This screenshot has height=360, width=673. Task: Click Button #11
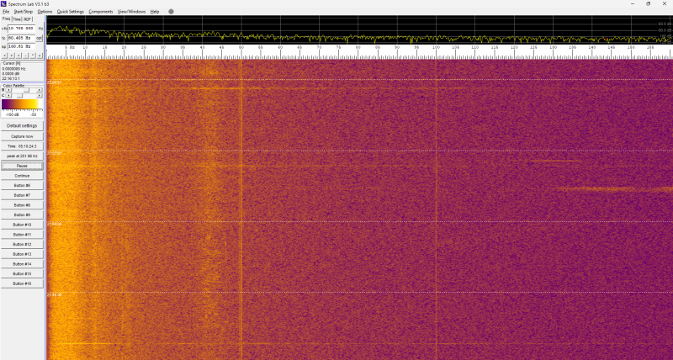[x=22, y=235]
